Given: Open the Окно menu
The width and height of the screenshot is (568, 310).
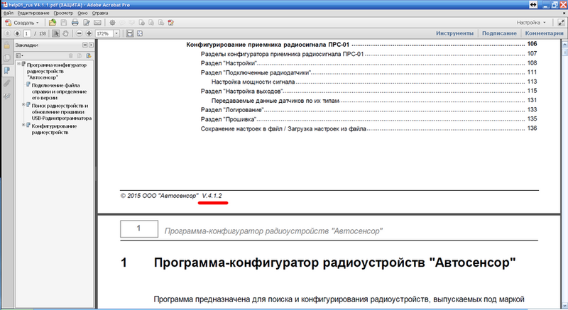Looking at the screenshot, I should pyautogui.click(x=82, y=13).
